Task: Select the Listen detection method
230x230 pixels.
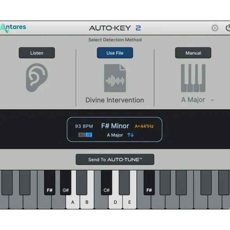Action: click(37, 53)
